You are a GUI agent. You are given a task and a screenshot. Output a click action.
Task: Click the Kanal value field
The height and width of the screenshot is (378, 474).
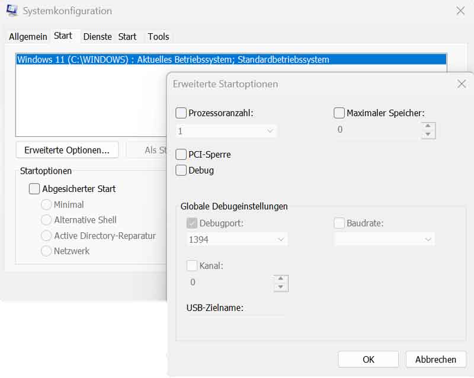230,283
